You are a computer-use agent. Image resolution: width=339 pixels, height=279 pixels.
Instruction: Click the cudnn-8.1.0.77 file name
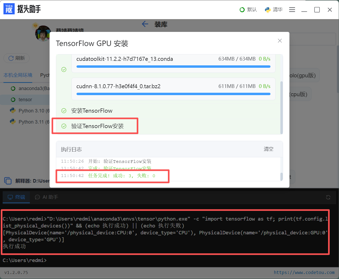[118, 86]
